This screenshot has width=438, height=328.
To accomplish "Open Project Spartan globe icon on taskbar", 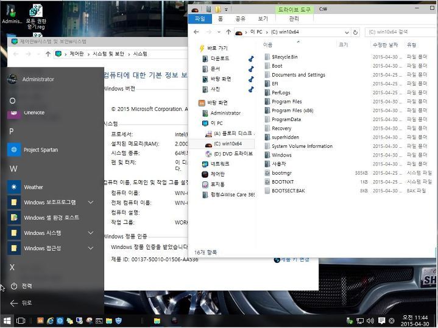I will 60,321.
